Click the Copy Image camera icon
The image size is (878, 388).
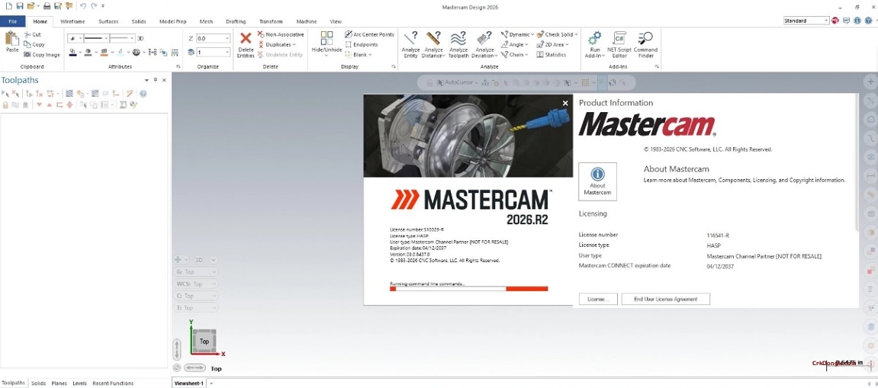pyautogui.click(x=27, y=54)
